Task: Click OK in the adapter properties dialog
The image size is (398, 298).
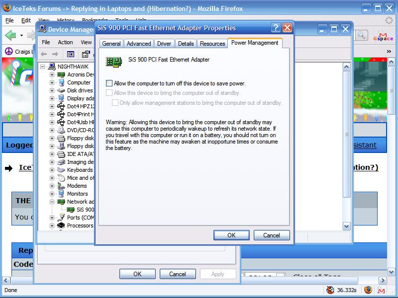Action: (231, 235)
